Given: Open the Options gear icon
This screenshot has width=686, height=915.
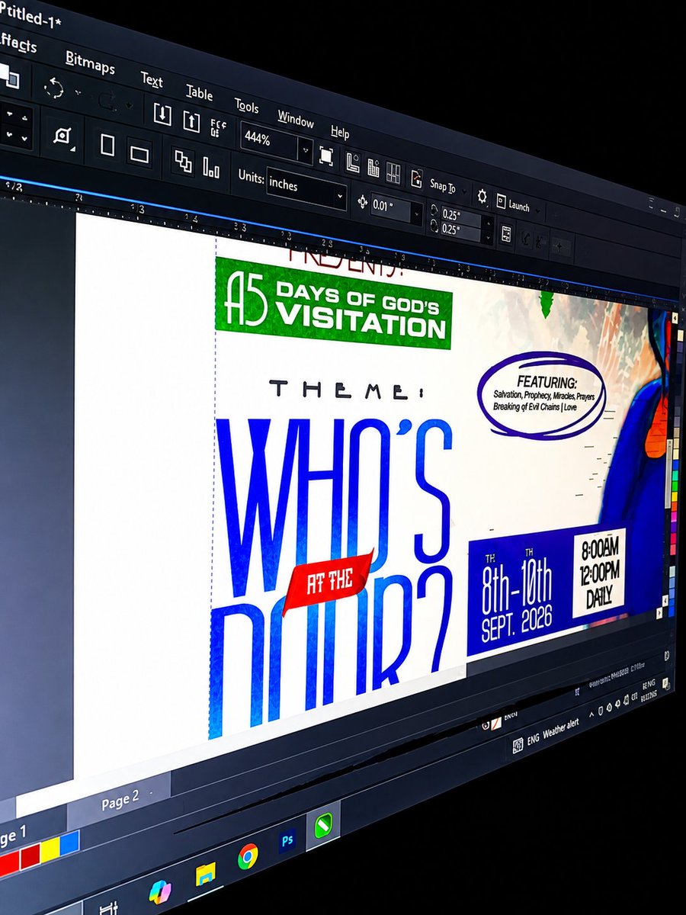Looking at the screenshot, I should [x=482, y=197].
